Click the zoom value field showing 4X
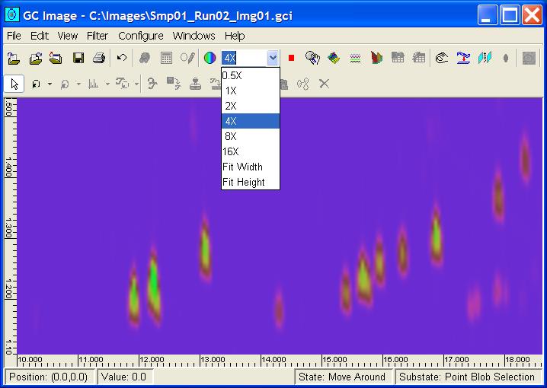This screenshot has height=388, width=547. (243, 58)
